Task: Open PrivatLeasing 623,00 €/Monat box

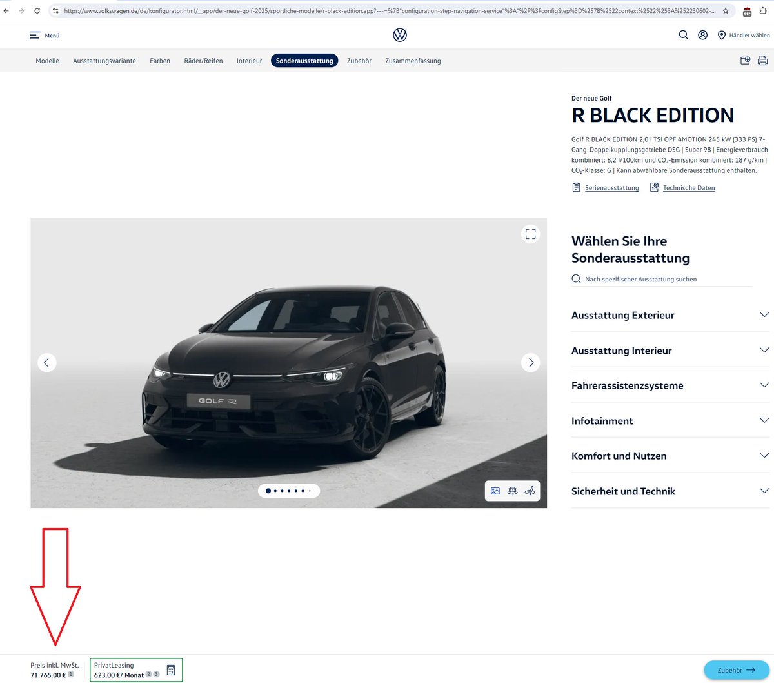Action: click(x=136, y=670)
